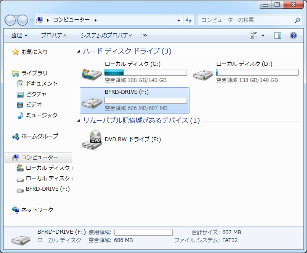Click the search magnifier icon
Screen dimensions: 307x253
297,20
